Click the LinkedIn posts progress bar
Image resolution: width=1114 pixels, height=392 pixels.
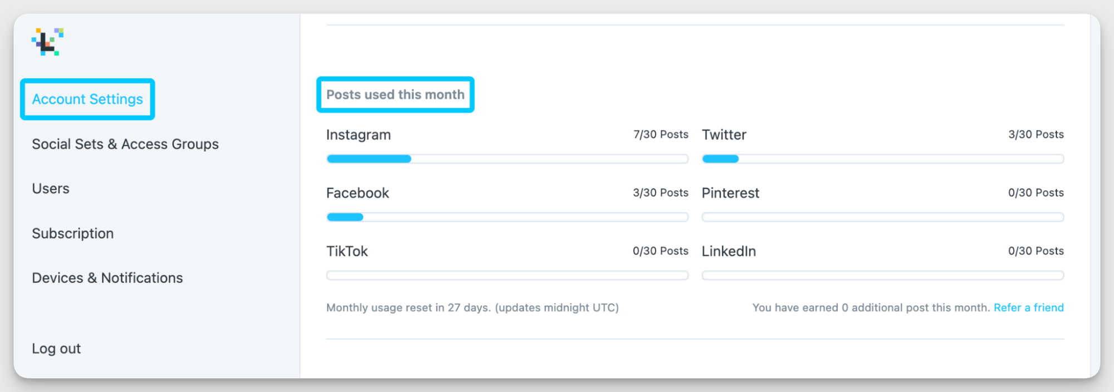tap(883, 275)
